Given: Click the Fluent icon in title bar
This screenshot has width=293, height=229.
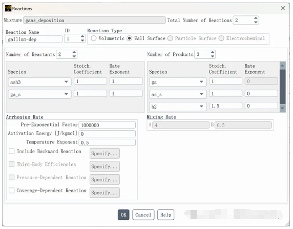Looking at the screenshot, I should click(8, 8).
